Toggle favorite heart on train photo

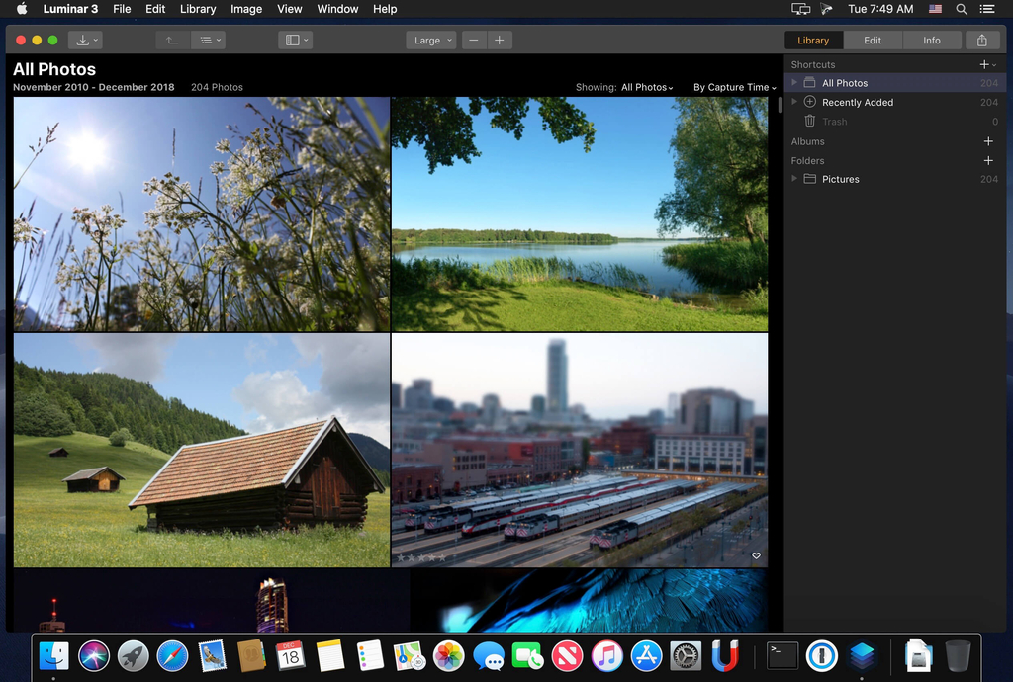pos(756,556)
